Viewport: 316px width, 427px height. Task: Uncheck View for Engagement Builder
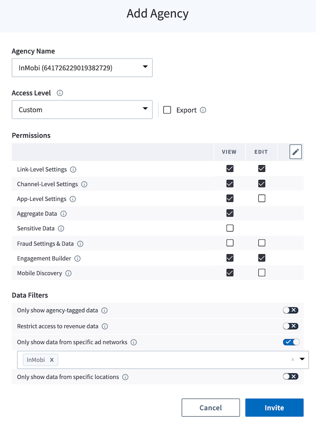230,257
